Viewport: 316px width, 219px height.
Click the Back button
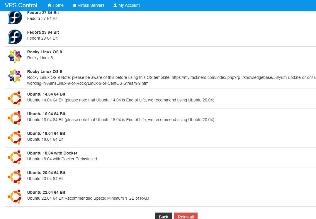tap(164, 216)
